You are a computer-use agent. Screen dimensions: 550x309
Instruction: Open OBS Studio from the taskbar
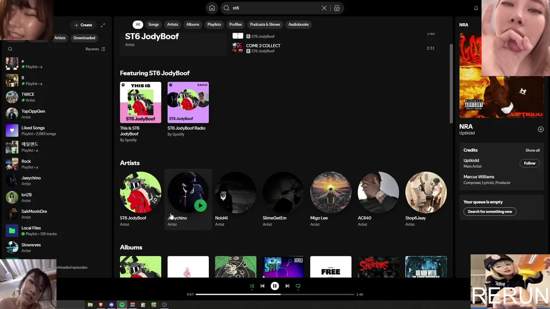164,305
